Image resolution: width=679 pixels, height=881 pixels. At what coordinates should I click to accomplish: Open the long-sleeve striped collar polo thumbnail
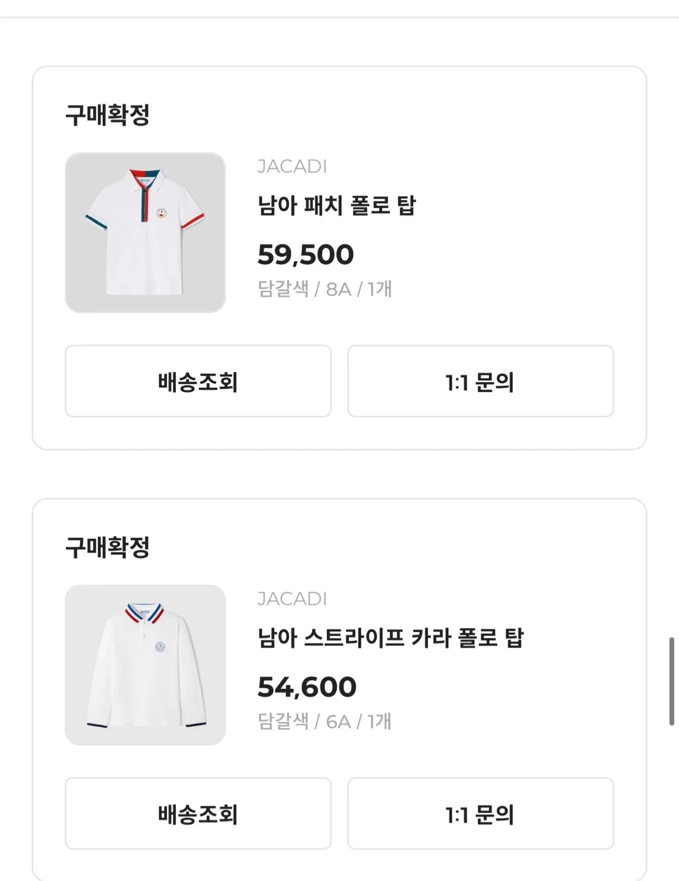click(145, 665)
